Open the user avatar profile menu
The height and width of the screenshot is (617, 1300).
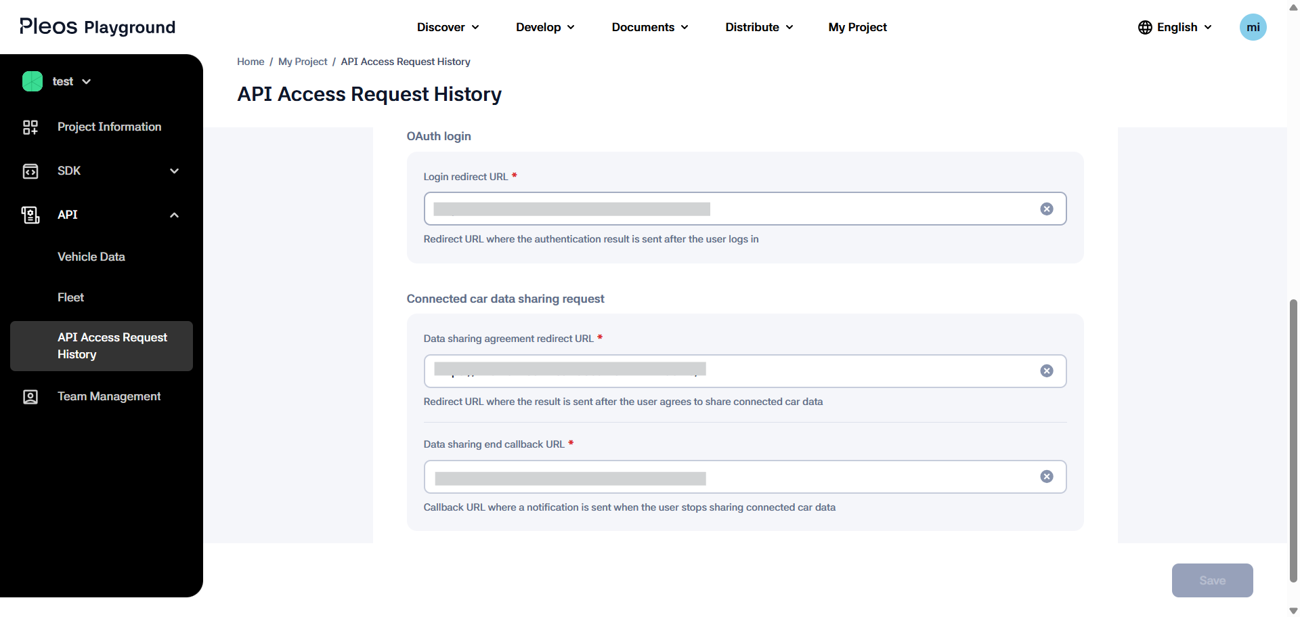1253,27
